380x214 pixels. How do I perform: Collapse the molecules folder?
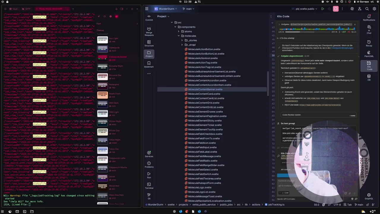(x=179, y=36)
